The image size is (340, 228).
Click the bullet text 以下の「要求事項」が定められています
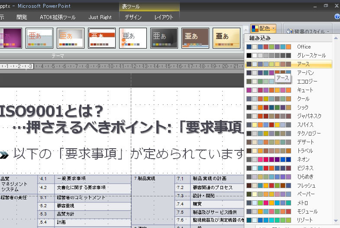[128, 153]
